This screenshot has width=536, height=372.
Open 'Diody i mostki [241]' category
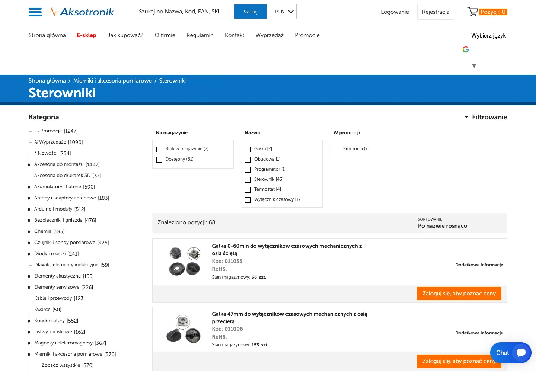57,254
